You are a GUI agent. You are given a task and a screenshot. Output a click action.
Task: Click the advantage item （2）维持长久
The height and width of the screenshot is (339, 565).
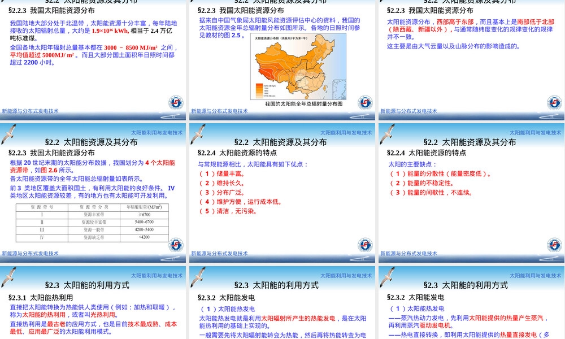pyautogui.click(x=222, y=183)
